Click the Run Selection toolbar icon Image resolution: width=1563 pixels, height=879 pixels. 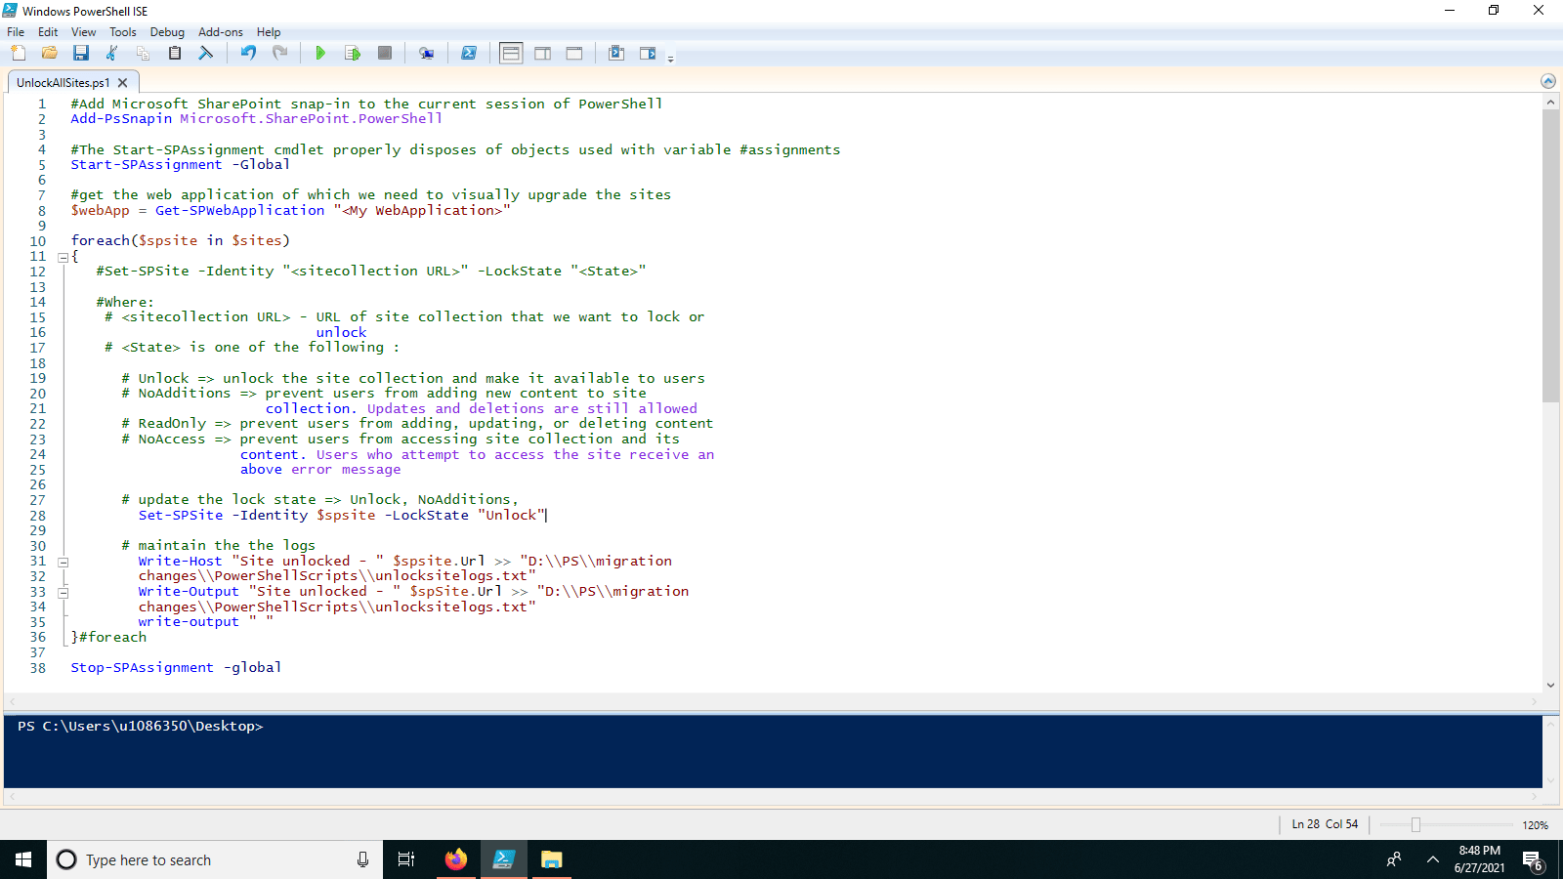point(352,53)
